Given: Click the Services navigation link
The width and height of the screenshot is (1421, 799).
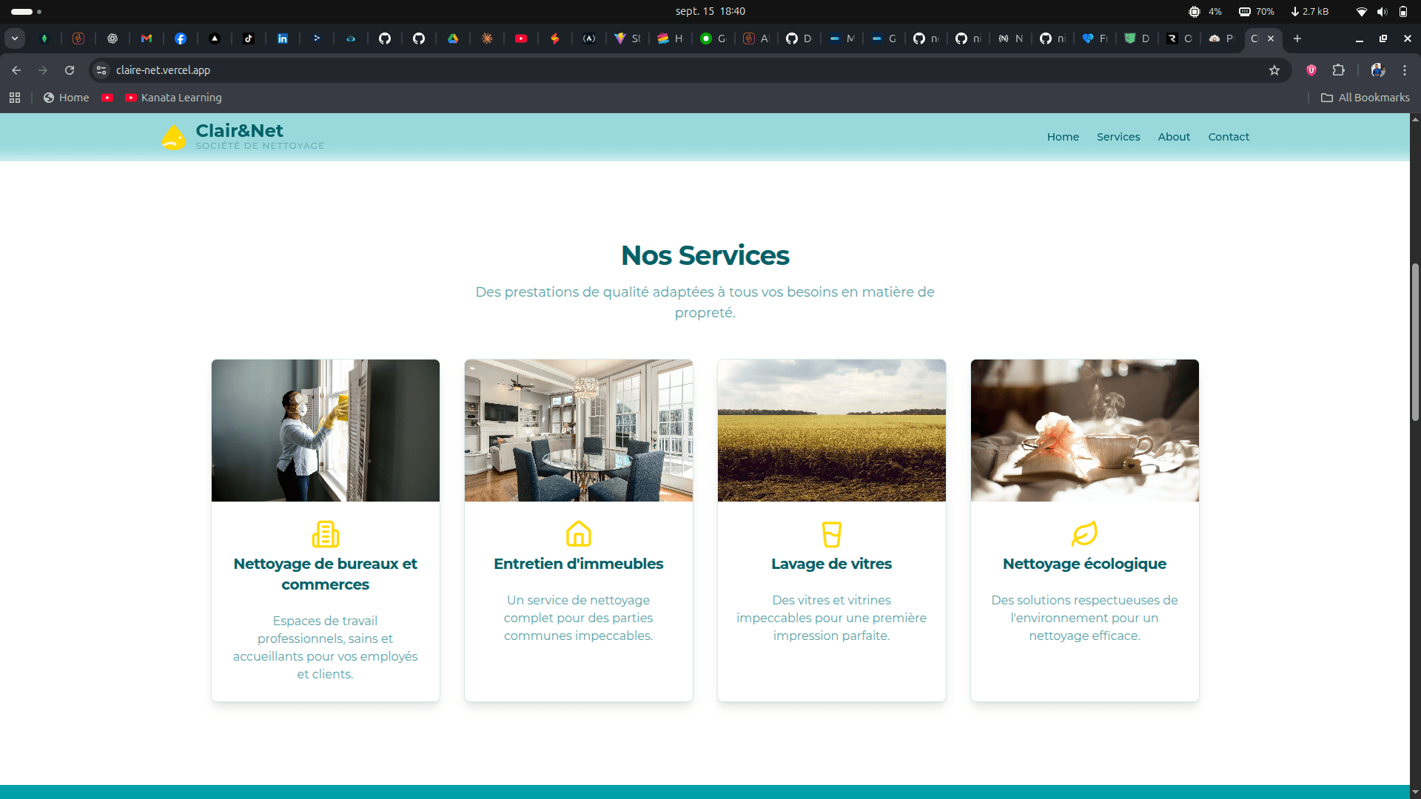Looking at the screenshot, I should click(1118, 137).
